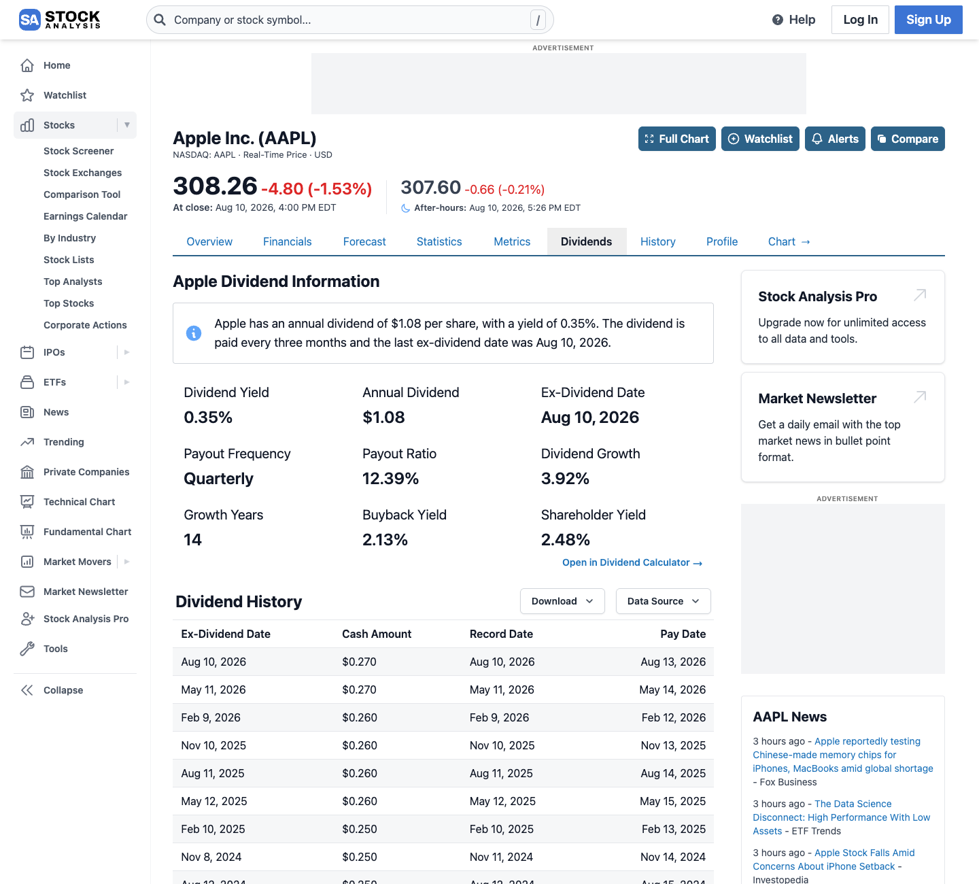Image resolution: width=979 pixels, height=884 pixels.
Task: Click the Alerts button
Action: coord(835,139)
